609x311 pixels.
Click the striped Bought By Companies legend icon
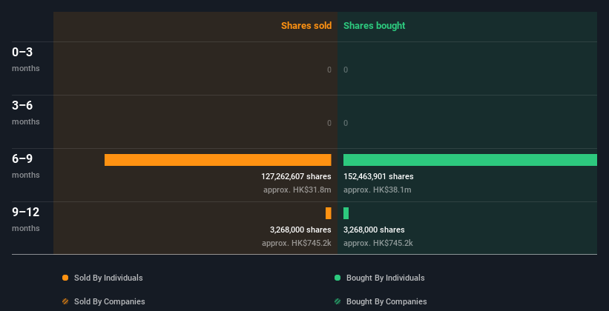coord(338,301)
